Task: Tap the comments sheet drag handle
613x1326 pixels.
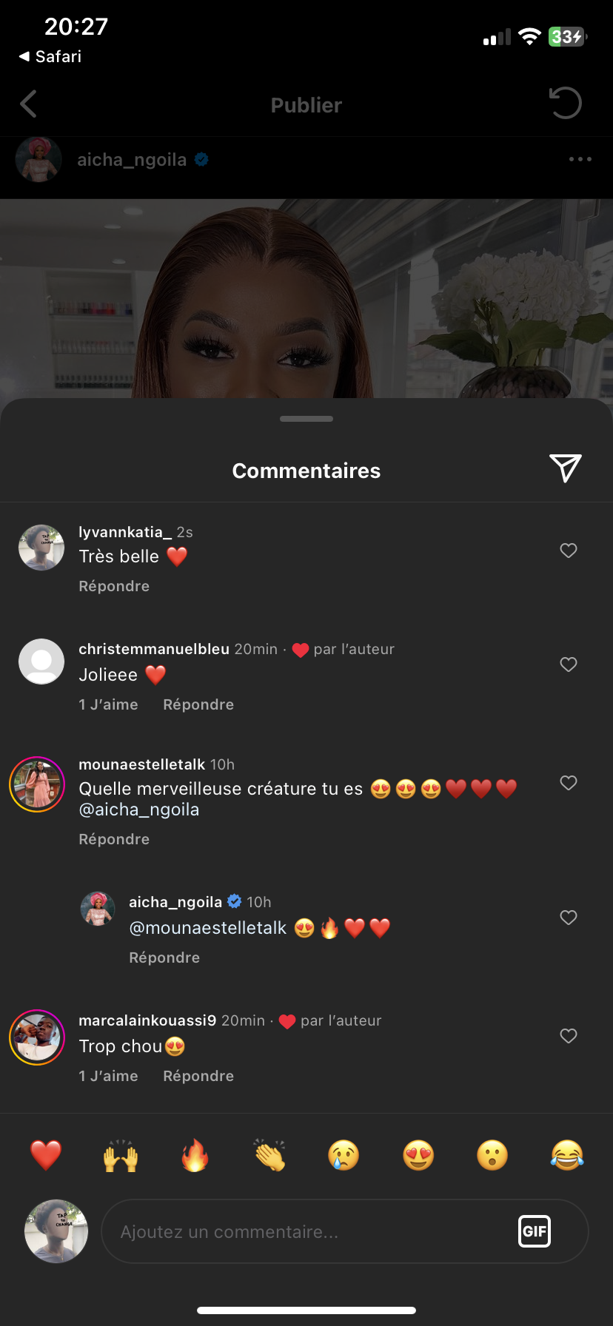Action: point(306,419)
